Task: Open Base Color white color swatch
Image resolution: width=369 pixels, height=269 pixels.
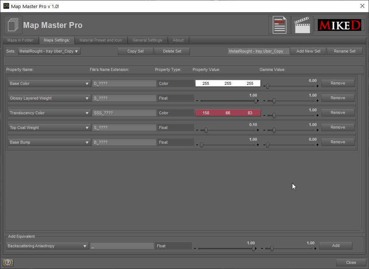Action: tap(228, 83)
